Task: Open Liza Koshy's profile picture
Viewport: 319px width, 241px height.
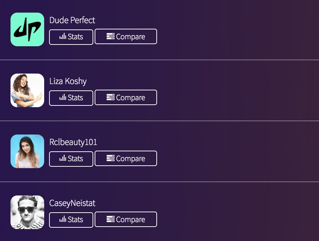Action: (27, 90)
